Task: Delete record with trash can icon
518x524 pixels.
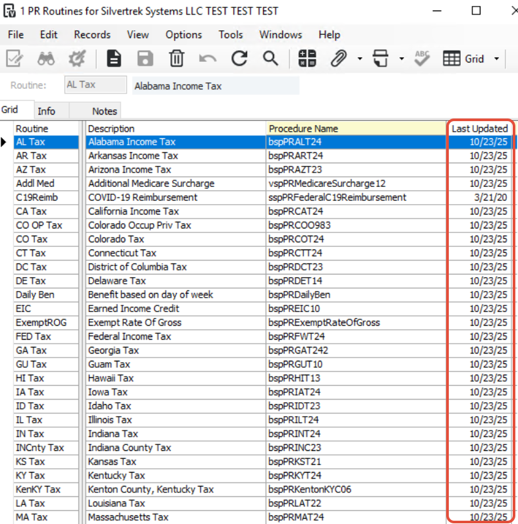Action: click(x=177, y=59)
